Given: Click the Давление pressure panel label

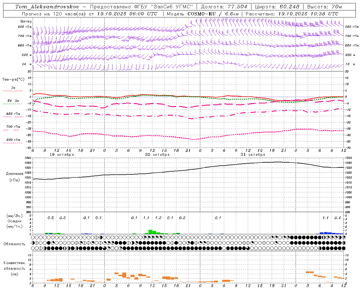Looking at the screenshot, I should 15,174.
